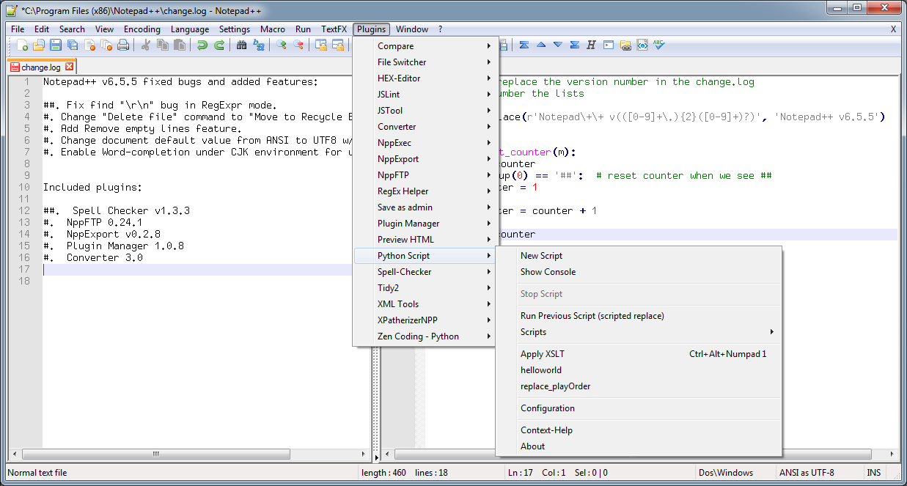Click the Print toolbar icon
Image resolution: width=907 pixels, height=486 pixels.
tap(123, 45)
